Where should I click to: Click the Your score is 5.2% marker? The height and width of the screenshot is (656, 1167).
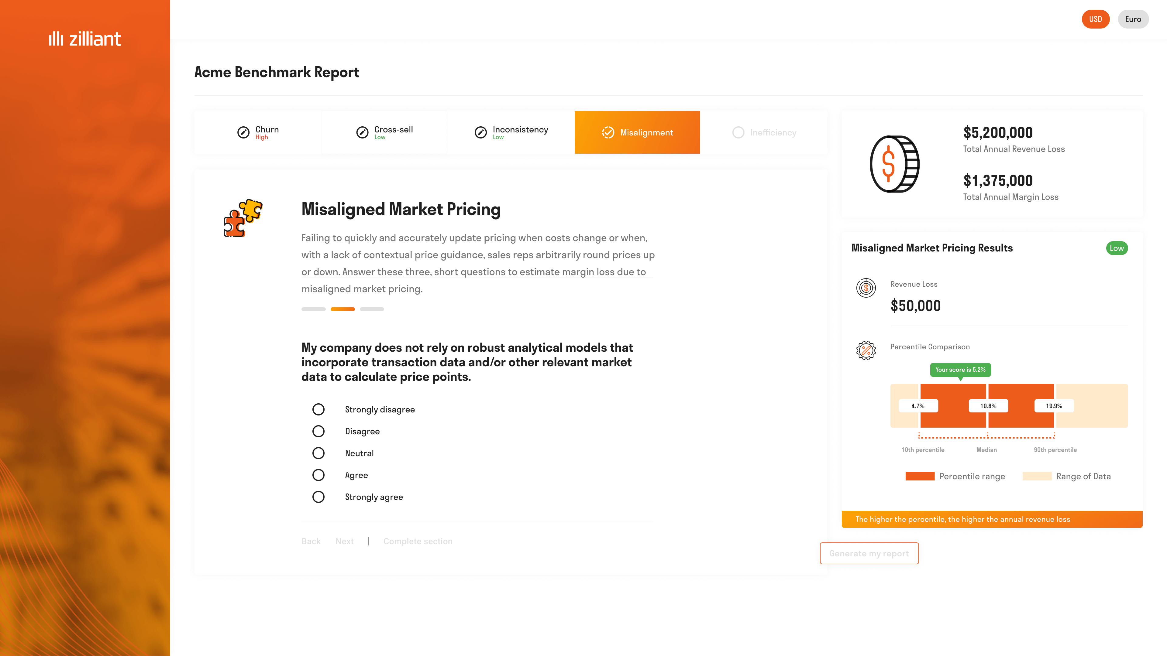coord(960,370)
